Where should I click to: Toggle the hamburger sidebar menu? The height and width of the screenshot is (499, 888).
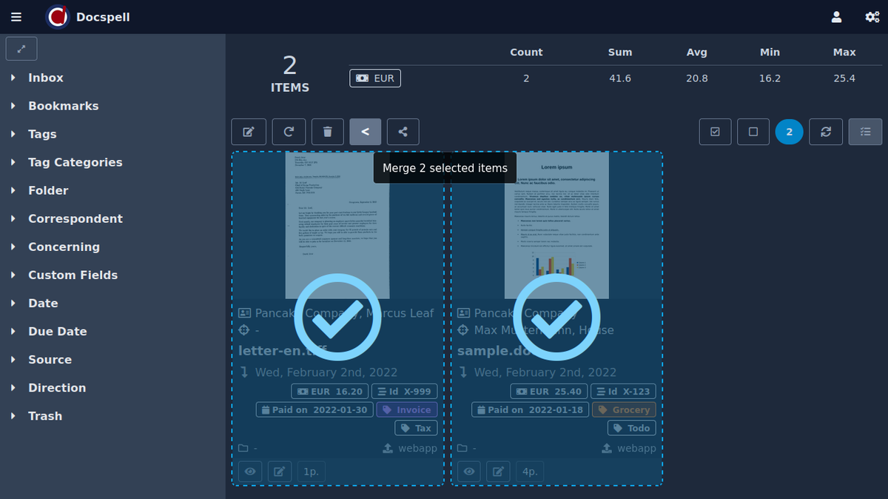pyautogui.click(x=16, y=17)
